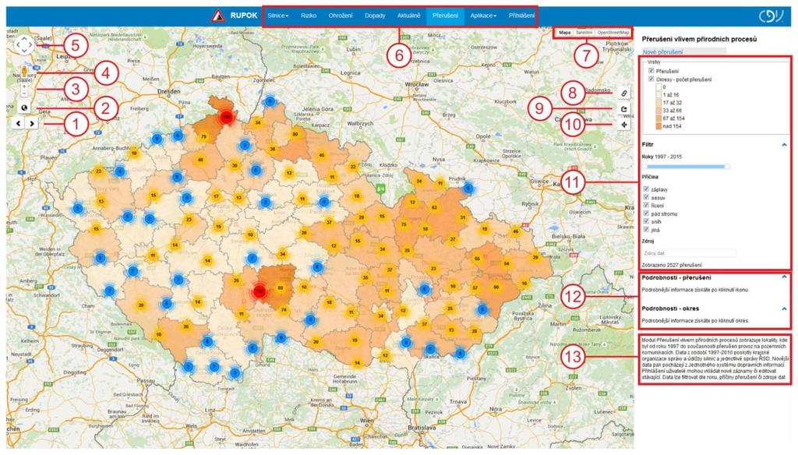Collapse the Podrobnosti - přerušení section chevron
Viewport: 798px width, 455px height.
coord(784,277)
